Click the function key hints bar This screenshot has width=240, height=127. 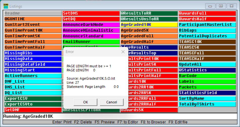(120, 122)
